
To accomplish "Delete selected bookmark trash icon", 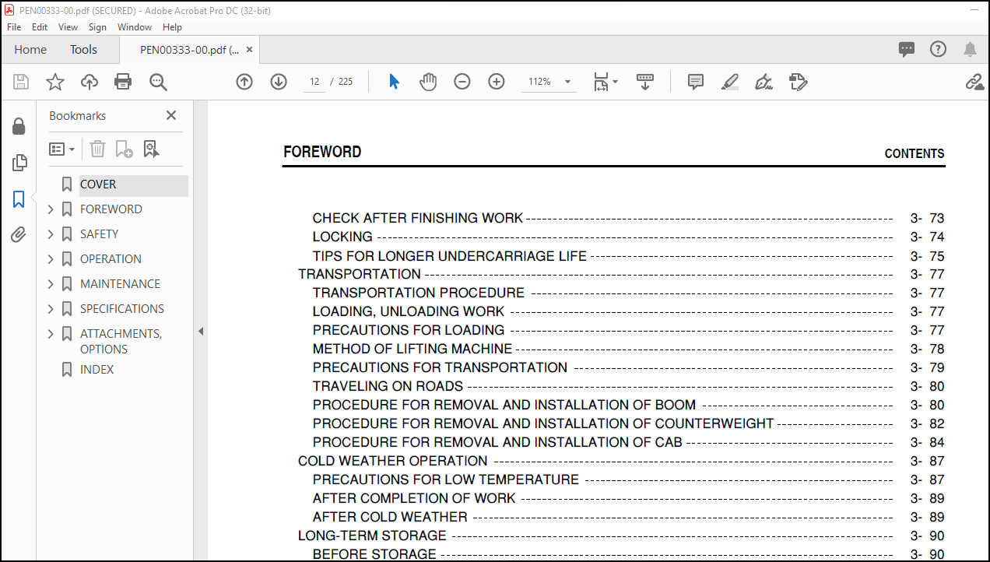I will (x=97, y=149).
